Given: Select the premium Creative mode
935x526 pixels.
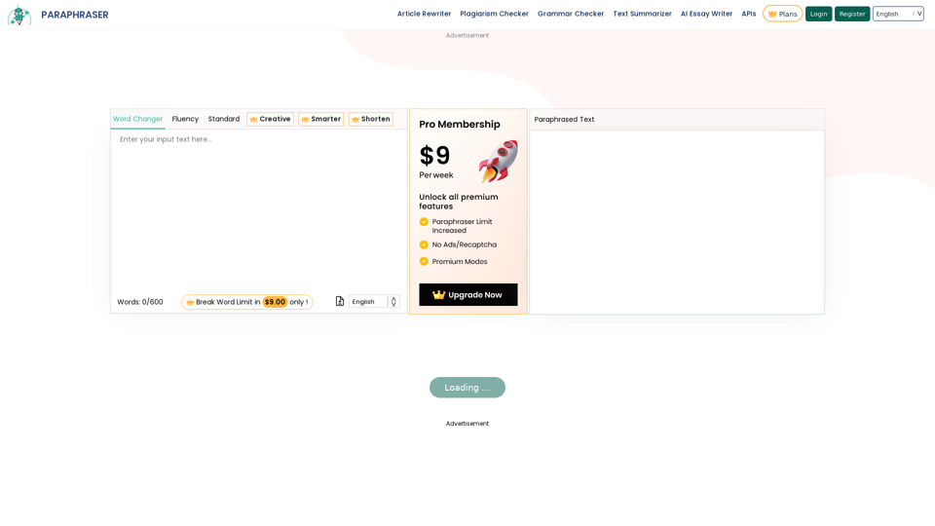Looking at the screenshot, I should click(x=270, y=119).
